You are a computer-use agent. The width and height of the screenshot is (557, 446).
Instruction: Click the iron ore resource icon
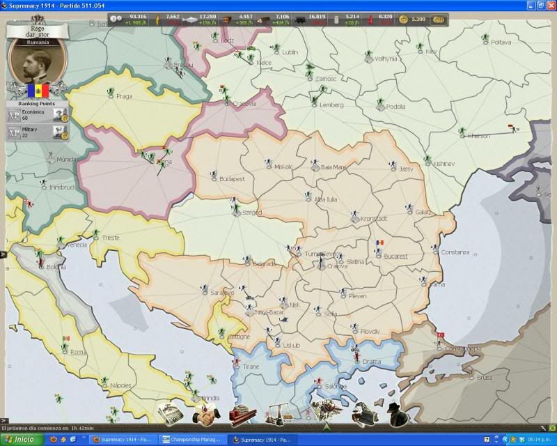point(228,20)
